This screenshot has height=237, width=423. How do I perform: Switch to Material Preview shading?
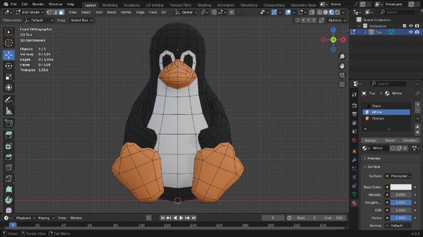[331, 13]
